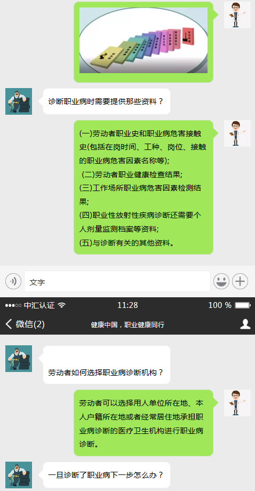Select the 一旦诊断了职业病下一步怎么办 bubble
This screenshot has height=491, width=255.
[x=107, y=474]
